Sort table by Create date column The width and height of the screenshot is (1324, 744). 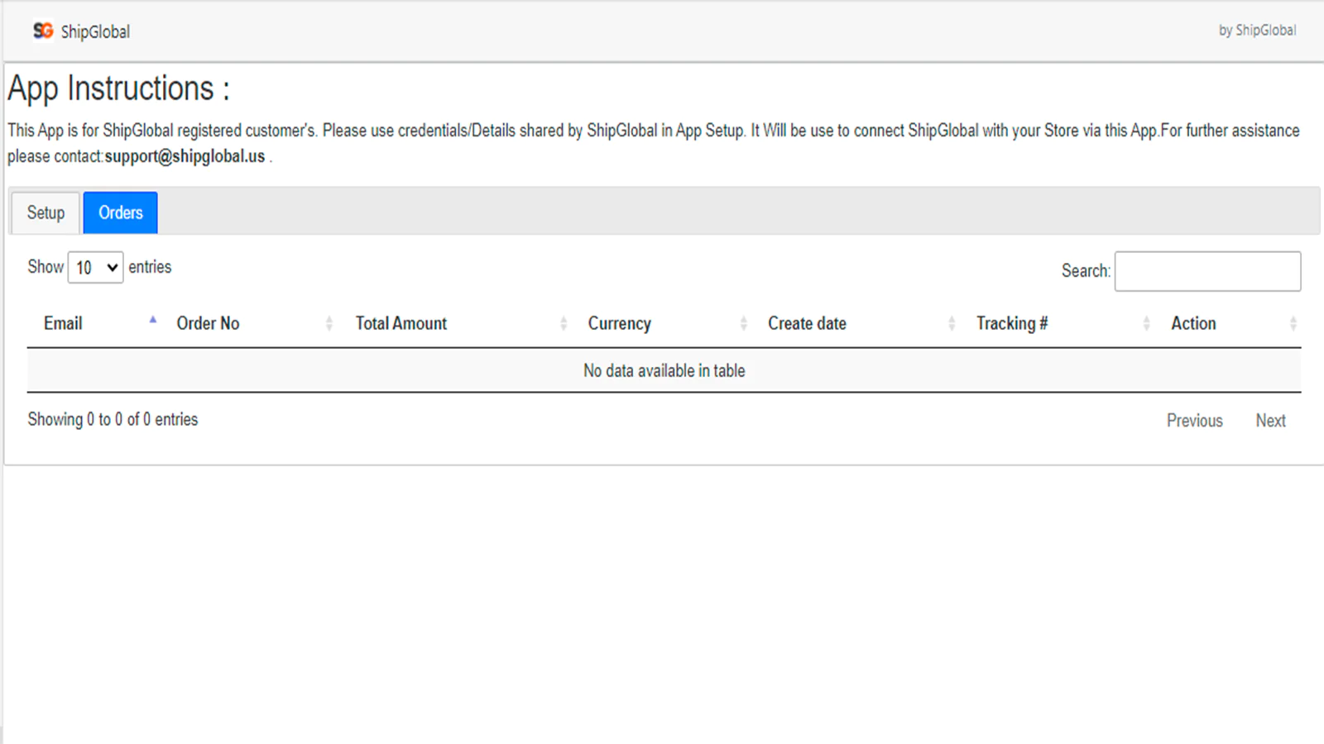(x=857, y=323)
